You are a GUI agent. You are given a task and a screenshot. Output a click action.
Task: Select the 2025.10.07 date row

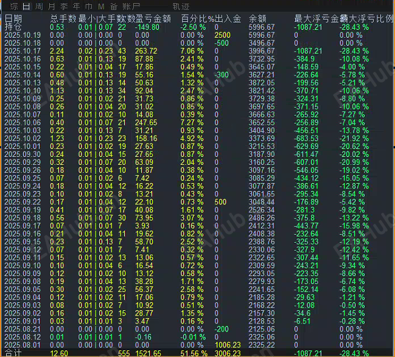point(23,114)
